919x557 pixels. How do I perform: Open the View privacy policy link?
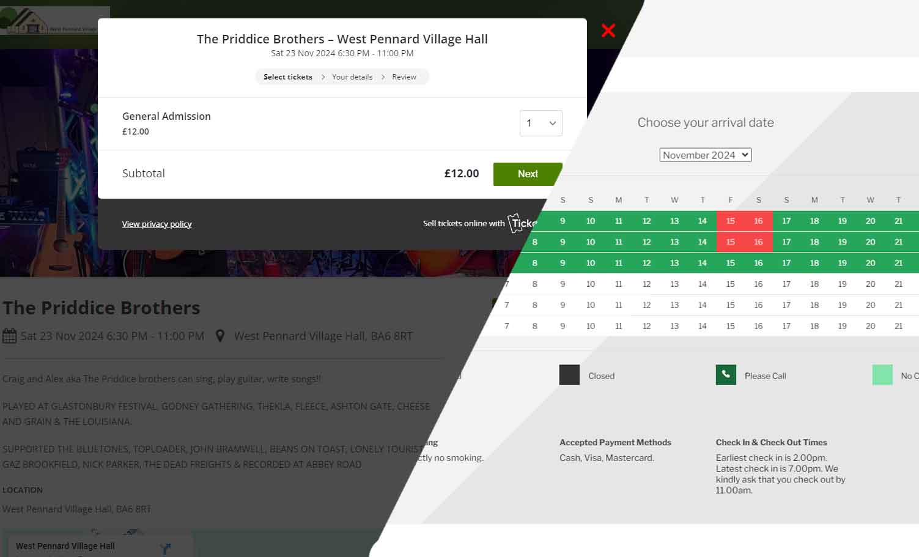pyautogui.click(x=157, y=224)
